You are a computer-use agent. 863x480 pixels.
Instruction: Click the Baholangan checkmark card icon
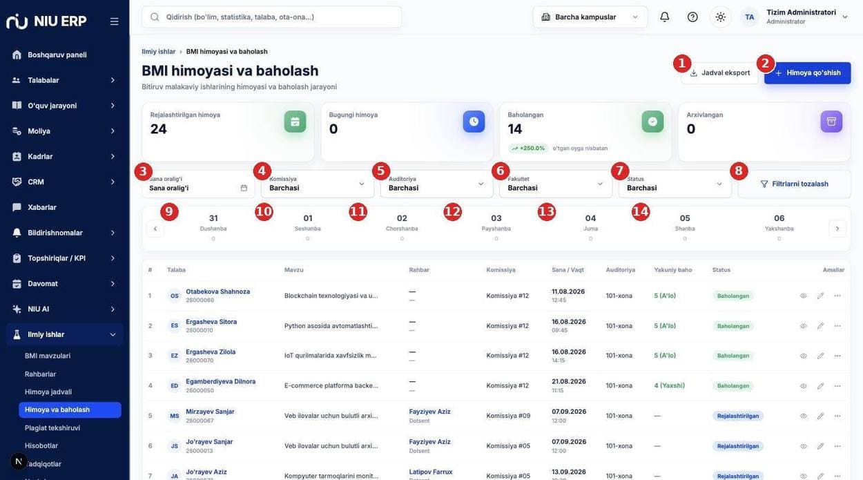tap(652, 122)
